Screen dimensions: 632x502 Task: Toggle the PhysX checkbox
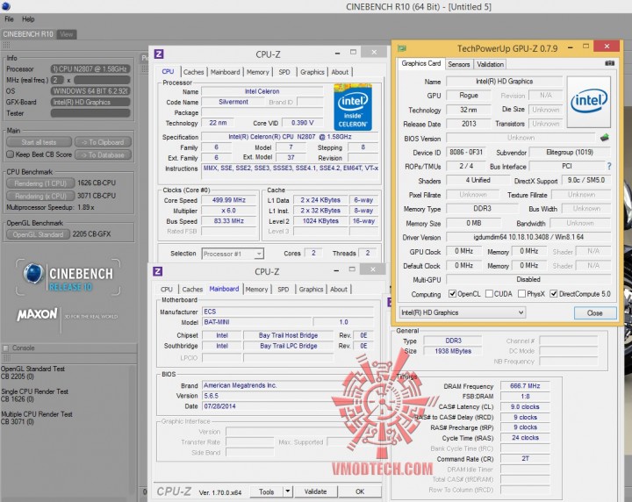(x=521, y=294)
